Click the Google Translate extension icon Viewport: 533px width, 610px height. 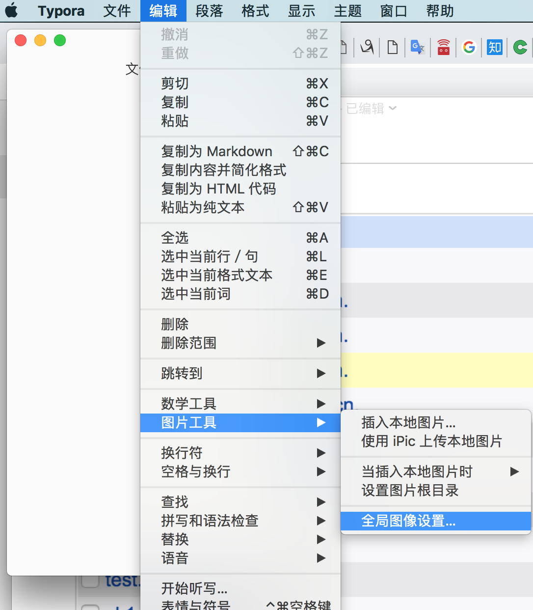pos(418,47)
